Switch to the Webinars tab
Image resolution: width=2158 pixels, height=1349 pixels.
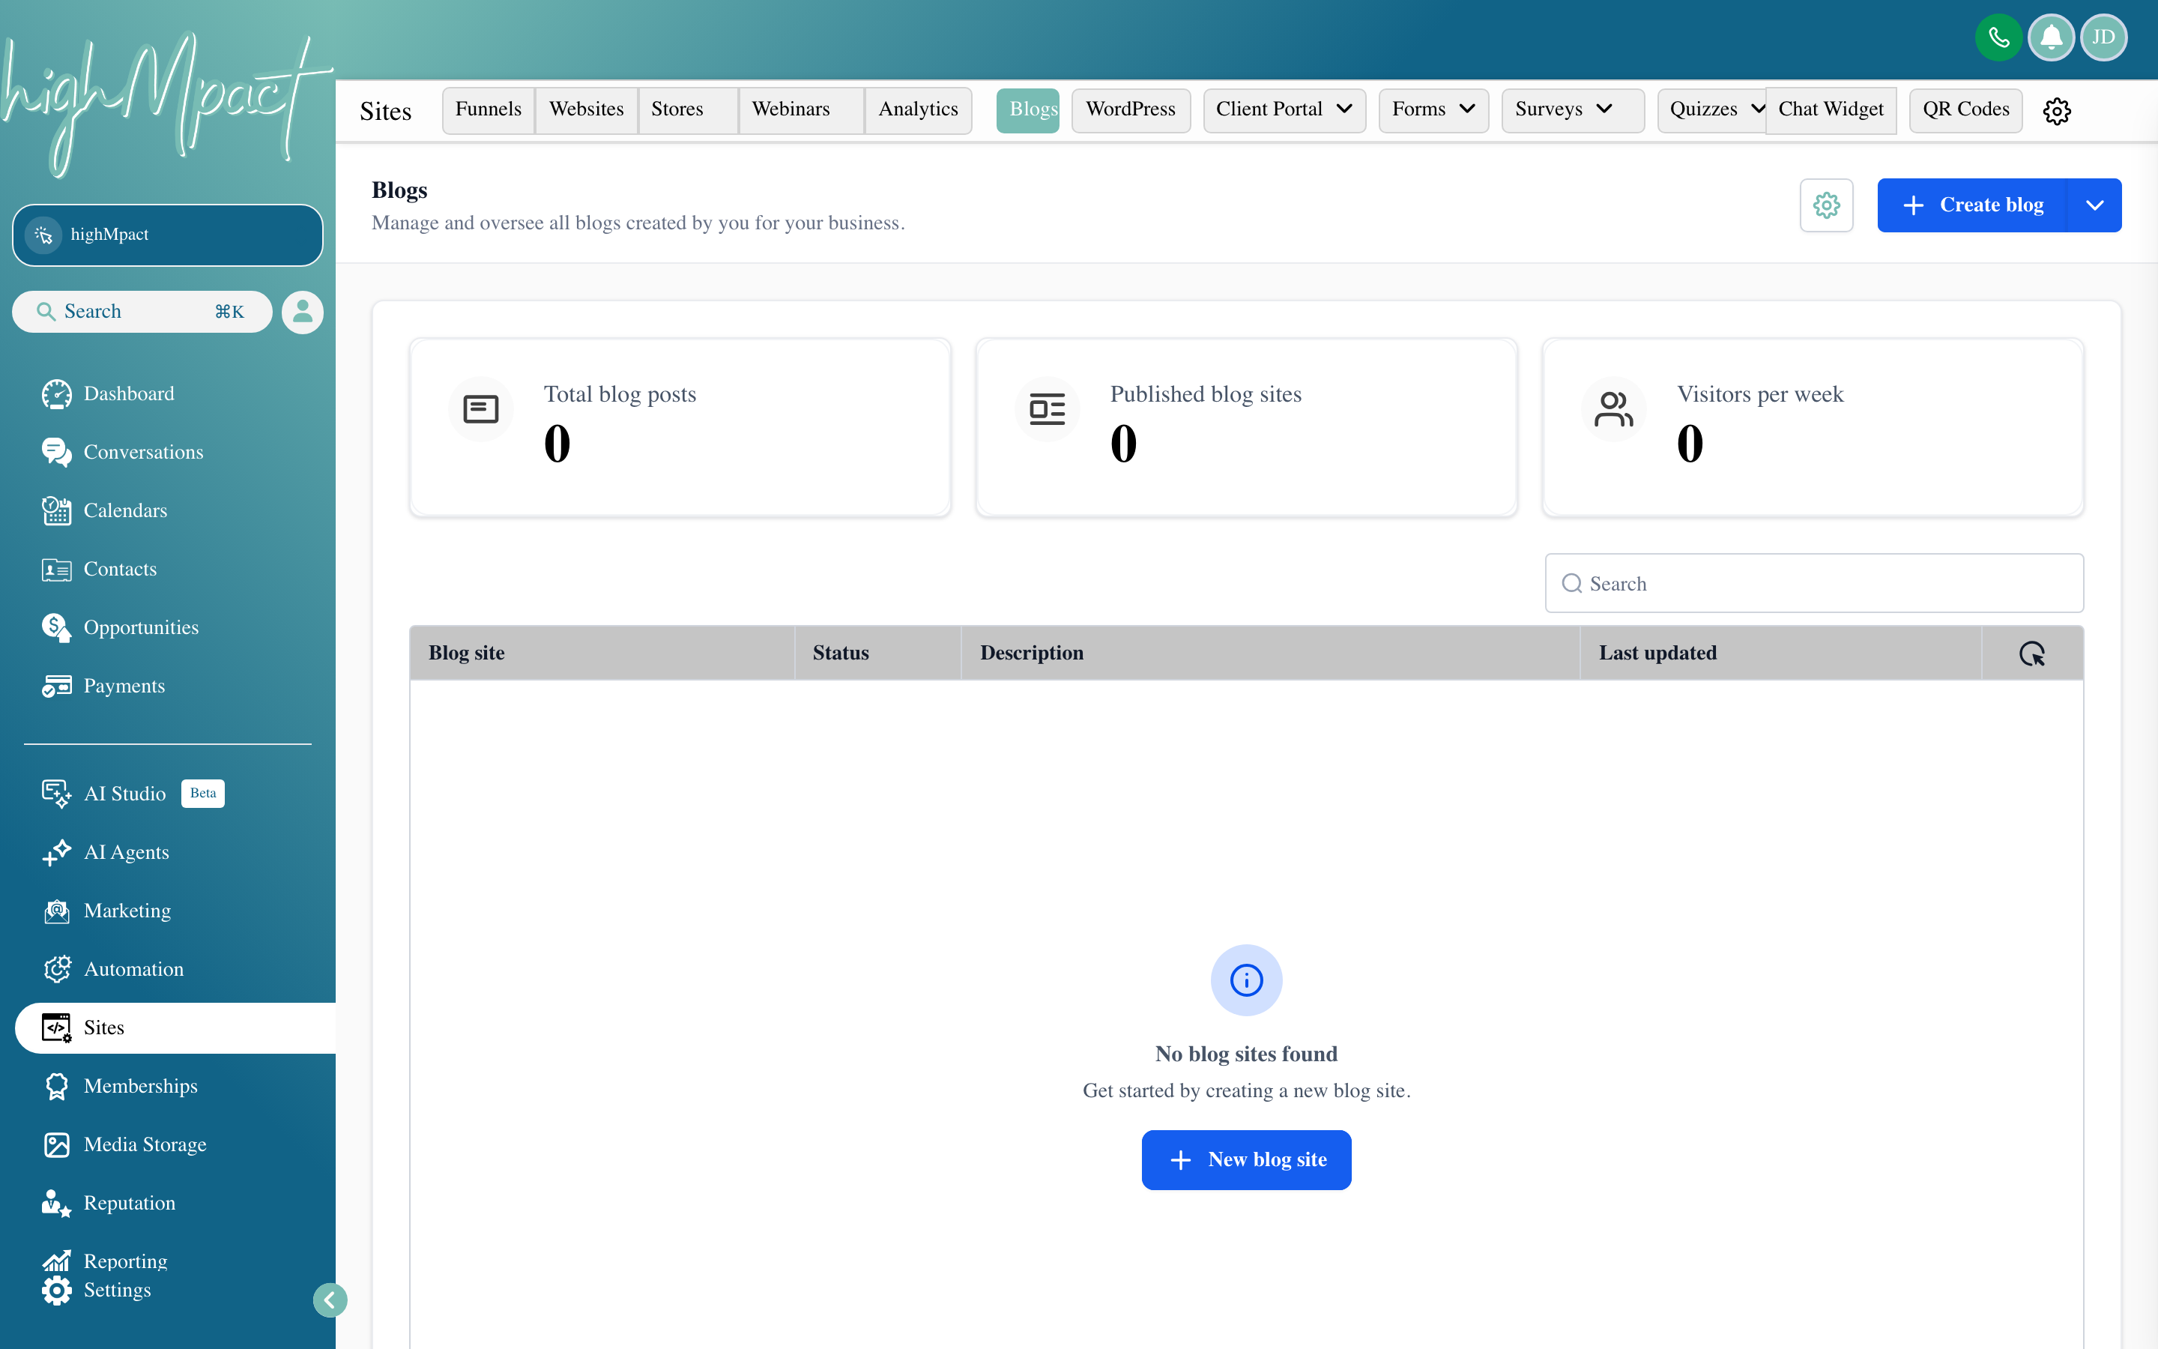coord(801,109)
